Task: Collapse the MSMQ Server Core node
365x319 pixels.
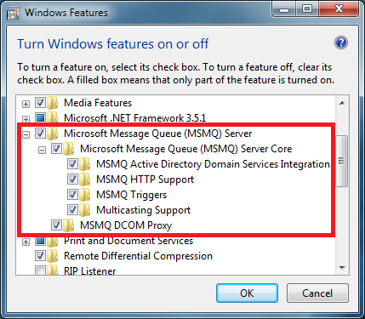Action: (x=42, y=150)
